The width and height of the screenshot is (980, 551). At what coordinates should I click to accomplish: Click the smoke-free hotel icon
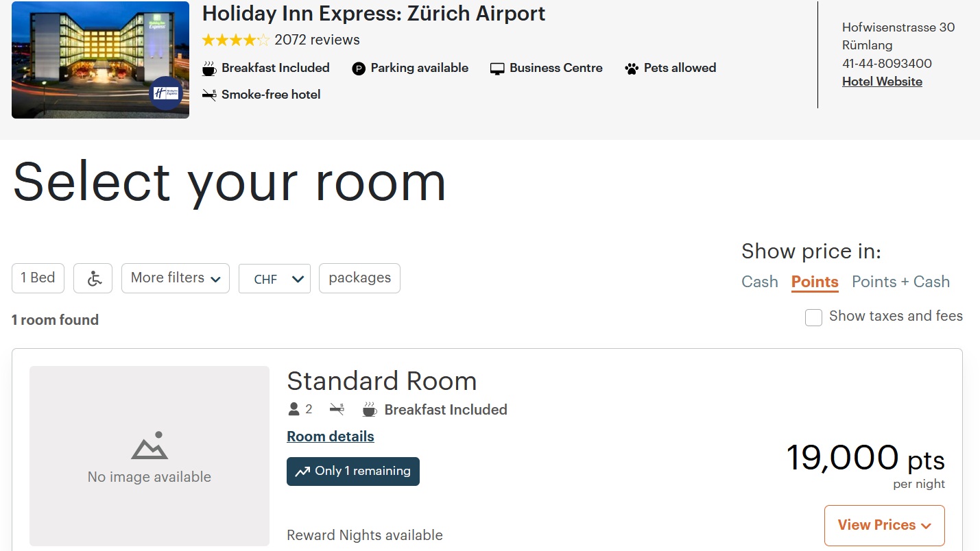point(209,95)
